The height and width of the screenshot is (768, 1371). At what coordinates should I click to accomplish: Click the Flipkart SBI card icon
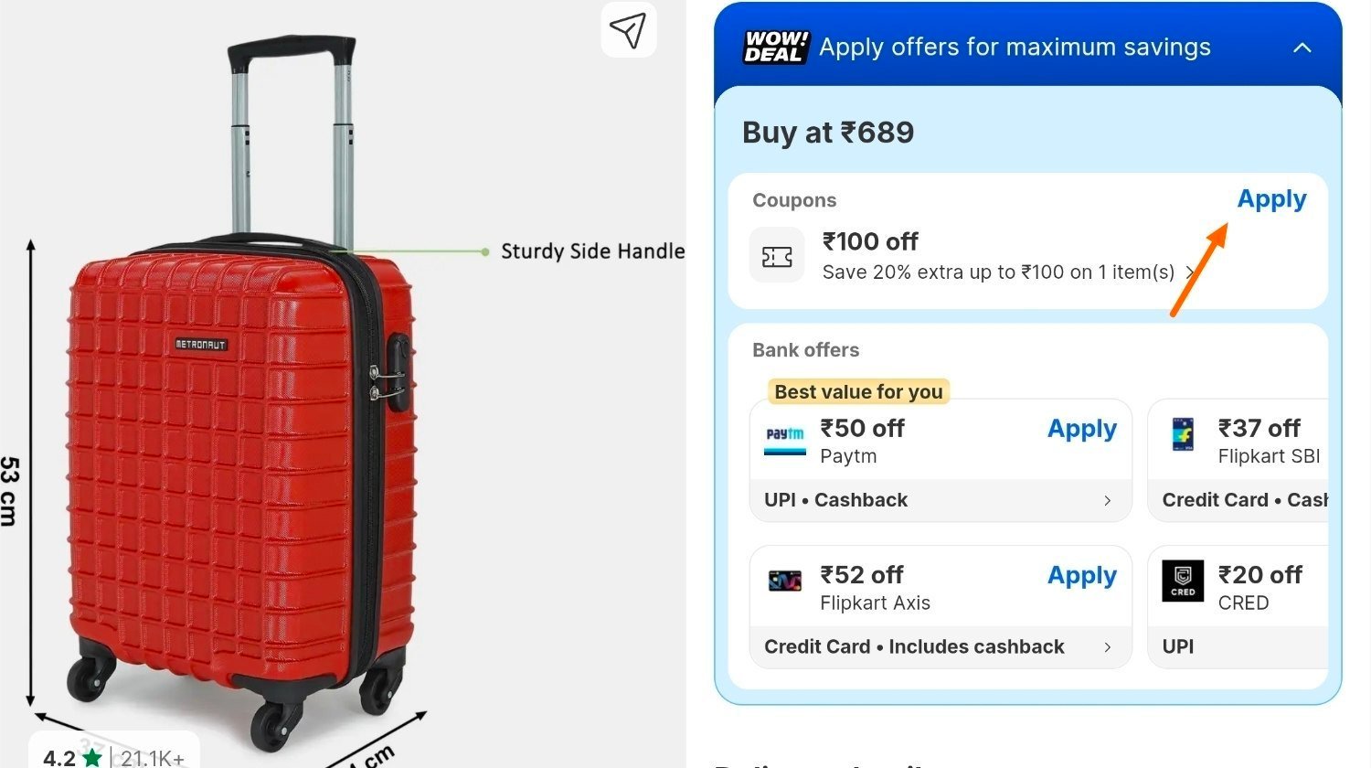click(1183, 434)
